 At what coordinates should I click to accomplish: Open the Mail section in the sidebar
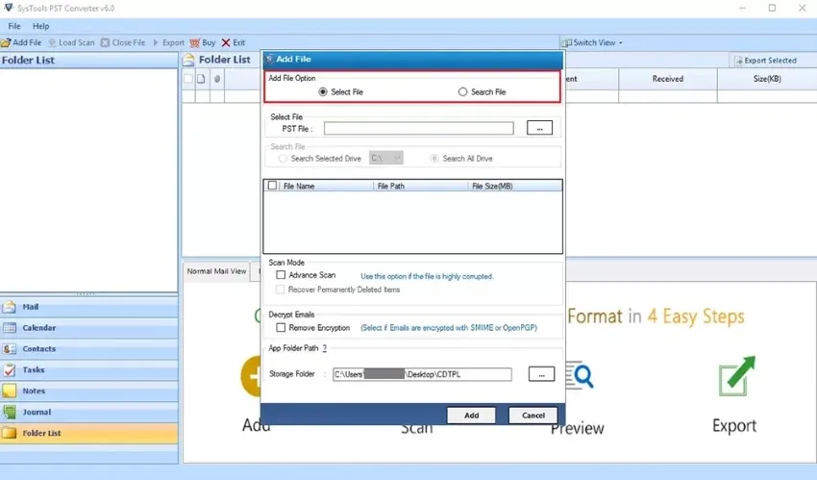[89, 307]
